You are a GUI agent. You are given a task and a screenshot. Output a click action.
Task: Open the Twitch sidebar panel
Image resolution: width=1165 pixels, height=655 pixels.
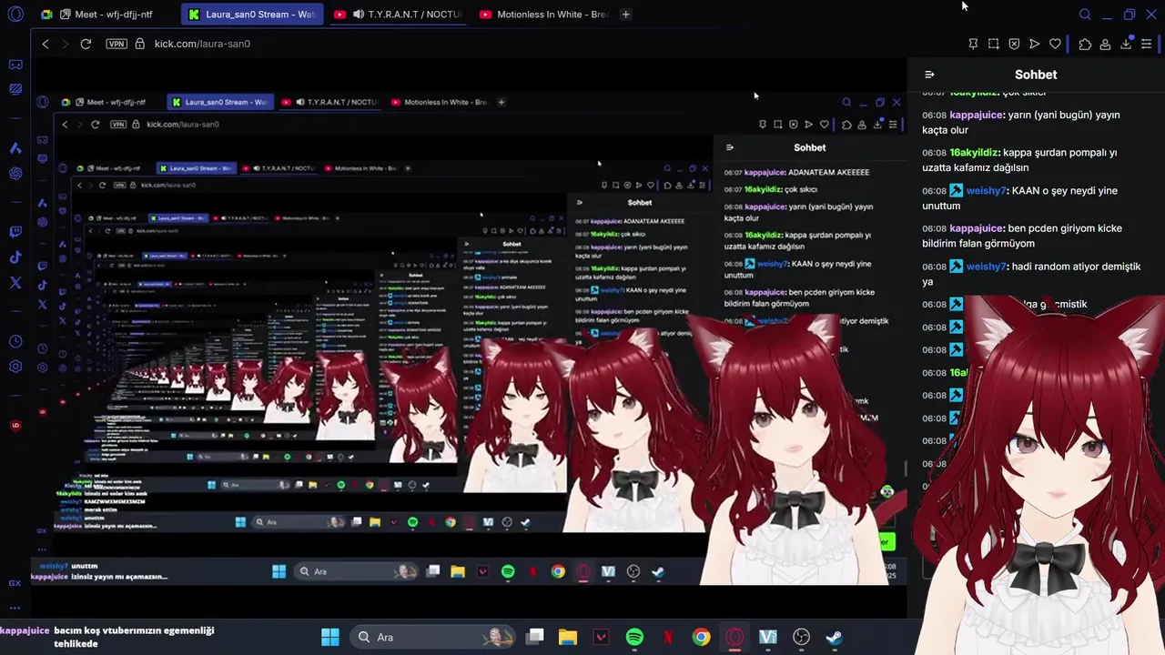click(15, 232)
